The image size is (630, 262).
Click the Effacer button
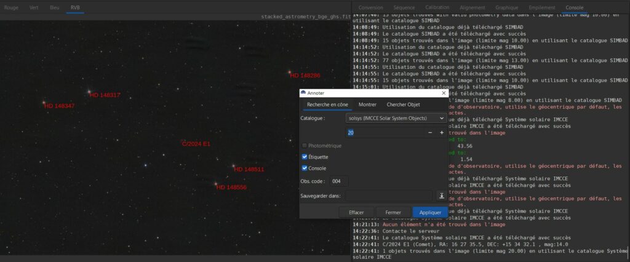click(356, 212)
